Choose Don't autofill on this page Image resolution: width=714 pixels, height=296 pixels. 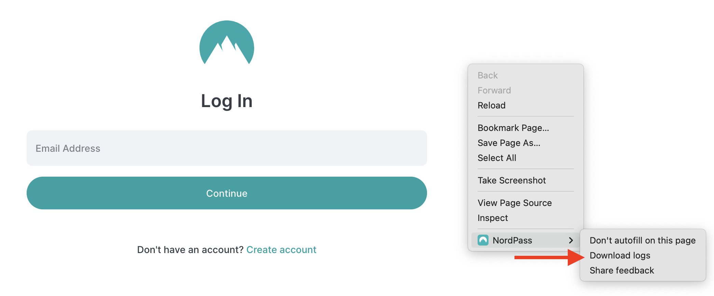(643, 240)
